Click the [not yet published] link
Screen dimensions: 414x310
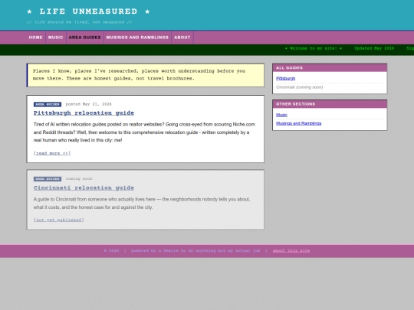tap(58, 220)
